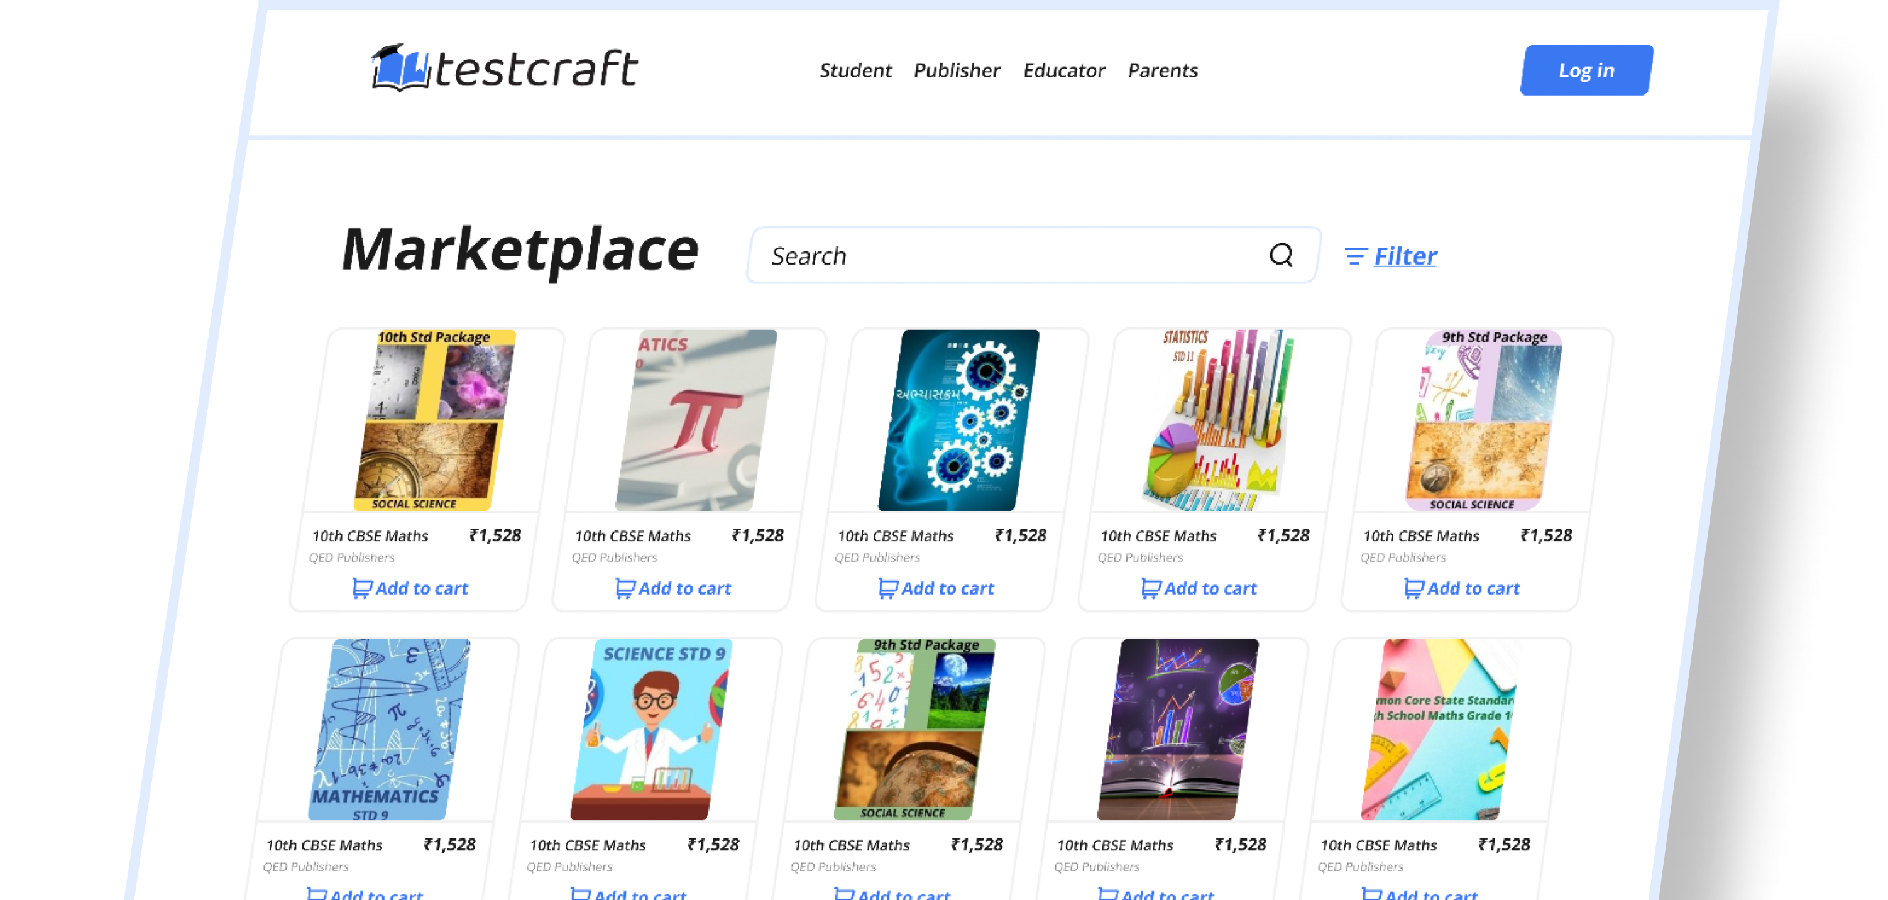Image resolution: width=1888 pixels, height=900 pixels.
Task: Click cart icon on 10th Std Package card
Action: click(362, 588)
